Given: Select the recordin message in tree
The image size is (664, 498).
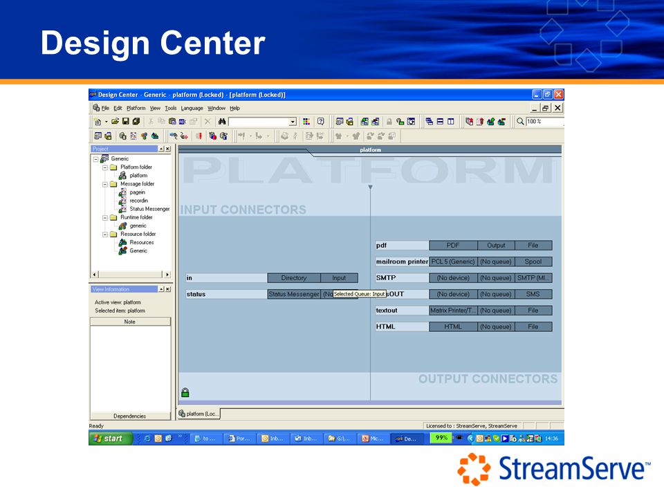Looking at the screenshot, I should [139, 201].
